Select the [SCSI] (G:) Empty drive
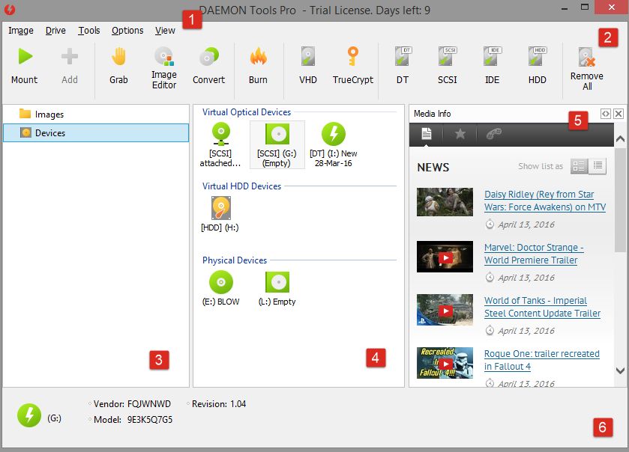 click(277, 144)
